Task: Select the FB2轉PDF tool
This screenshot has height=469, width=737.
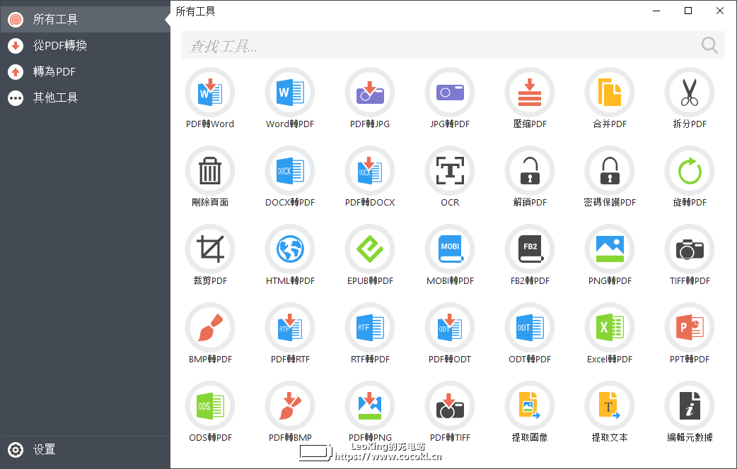Action: (x=529, y=249)
